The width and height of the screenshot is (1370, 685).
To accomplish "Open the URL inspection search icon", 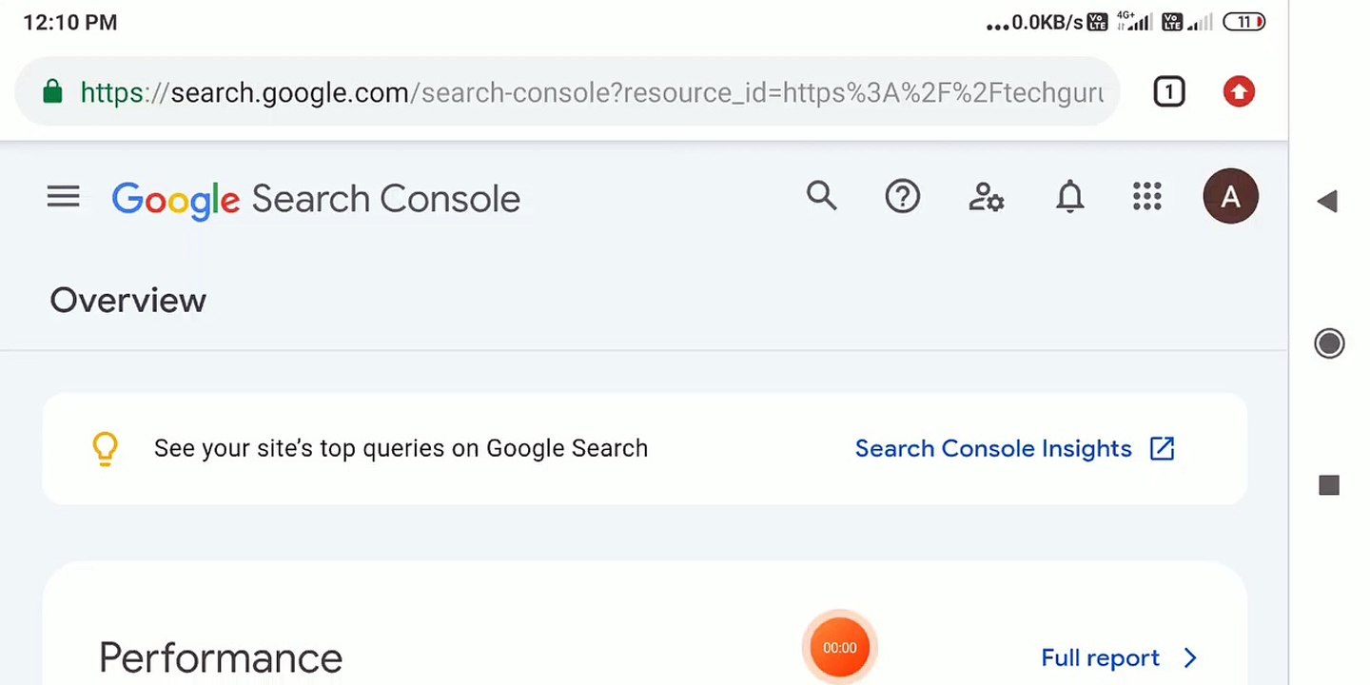I will click(822, 196).
